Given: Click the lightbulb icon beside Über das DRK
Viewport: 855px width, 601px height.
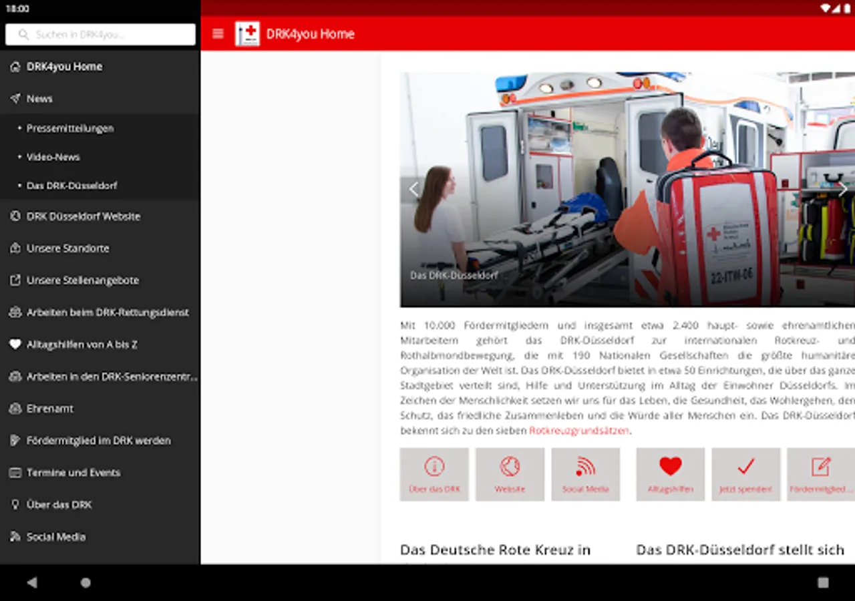Looking at the screenshot, I should [15, 505].
